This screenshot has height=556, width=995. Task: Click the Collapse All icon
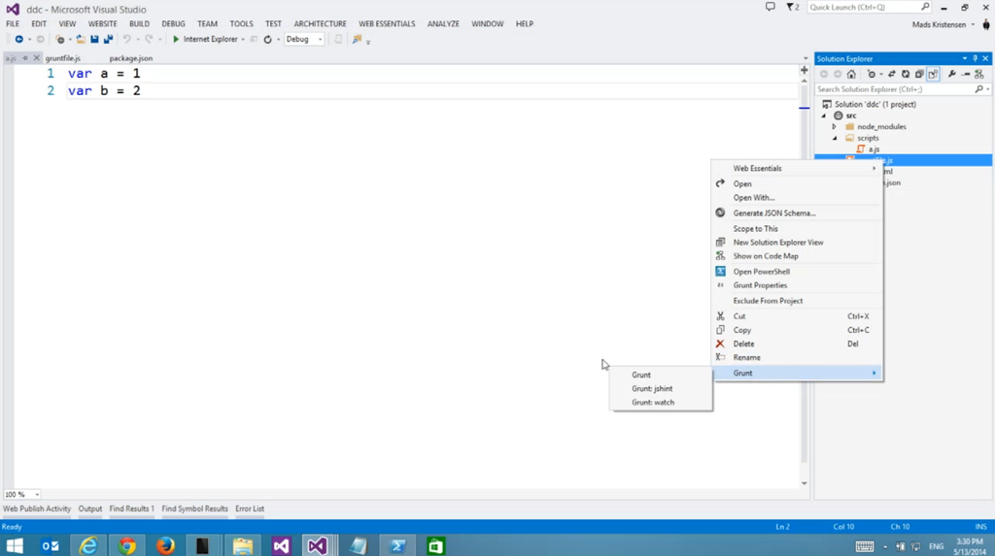point(919,74)
